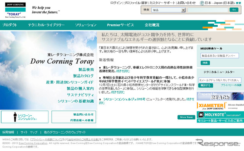The image size is (244, 151).
Task: Click the シリコーン・コンシェルジュ banner
Action: (25, 117)
